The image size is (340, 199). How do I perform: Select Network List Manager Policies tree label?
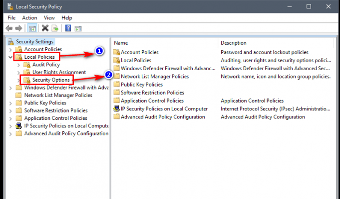tap(58, 95)
